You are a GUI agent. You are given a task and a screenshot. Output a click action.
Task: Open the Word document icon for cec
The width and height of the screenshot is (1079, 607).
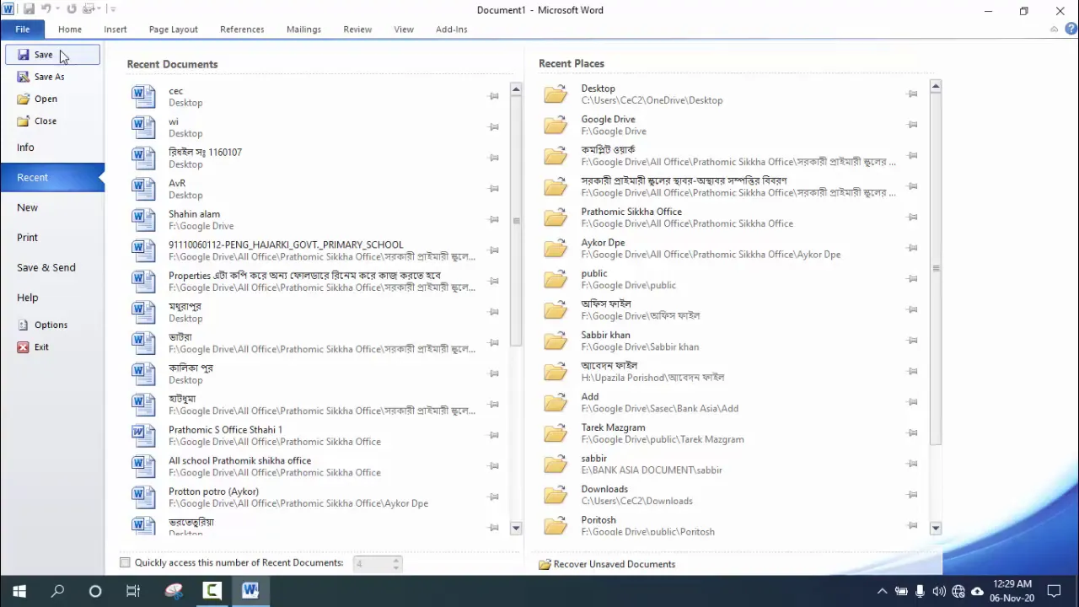(143, 96)
